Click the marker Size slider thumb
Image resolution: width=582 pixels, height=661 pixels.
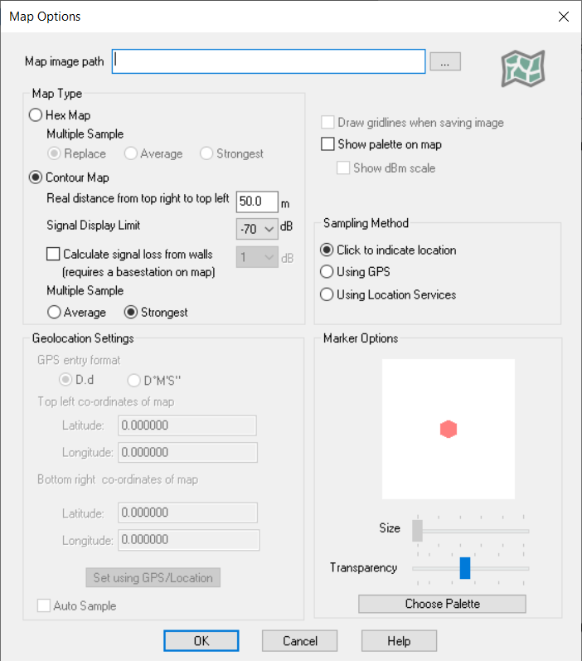click(417, 531)
